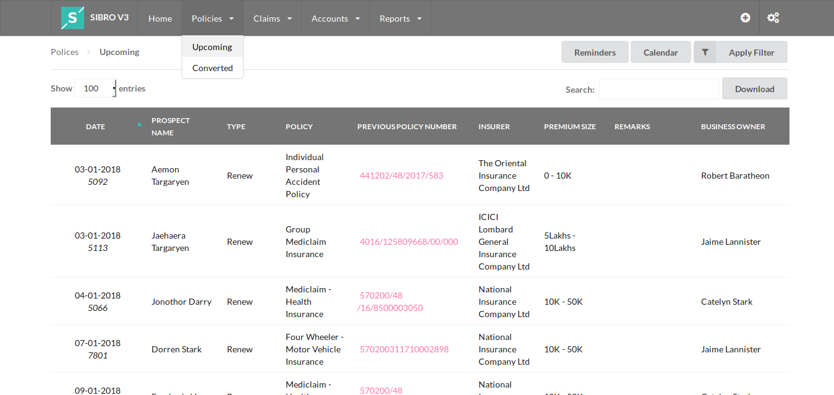
Task: Click the plus add icon in navbar
Action: (745, 18)
